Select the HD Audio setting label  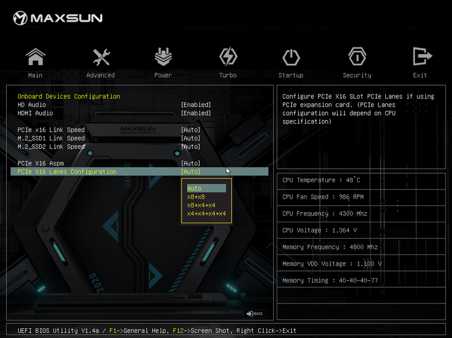(32, 104)
